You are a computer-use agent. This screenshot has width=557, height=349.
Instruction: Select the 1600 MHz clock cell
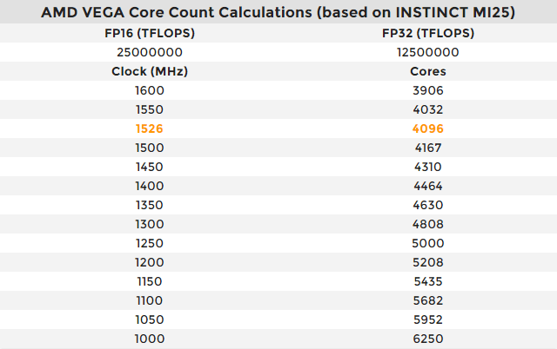[x=150, y=90]
